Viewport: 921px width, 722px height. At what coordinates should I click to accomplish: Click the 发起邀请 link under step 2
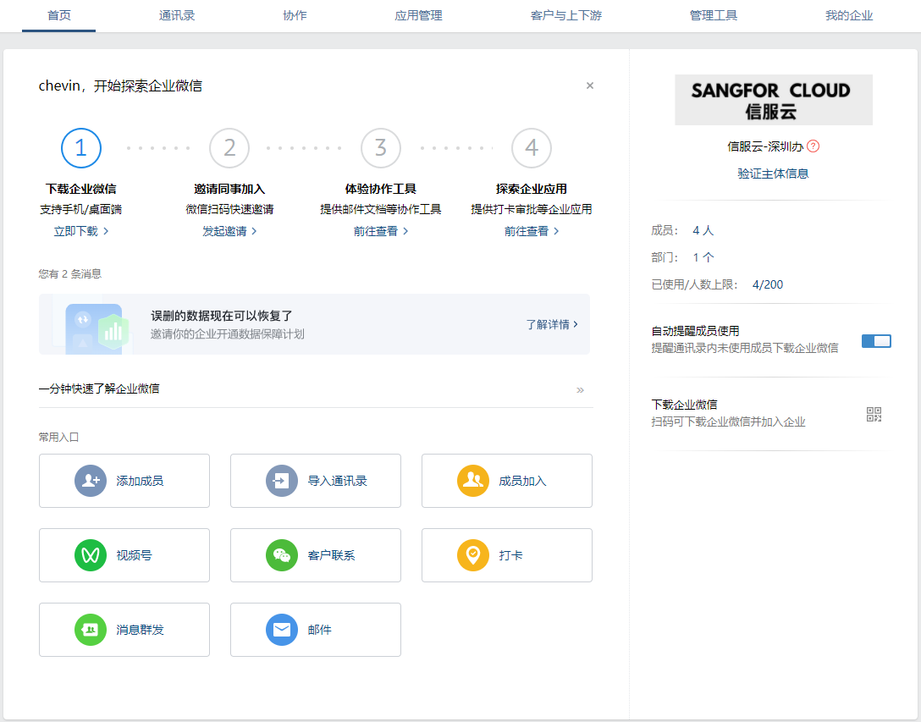click(229, 231)
